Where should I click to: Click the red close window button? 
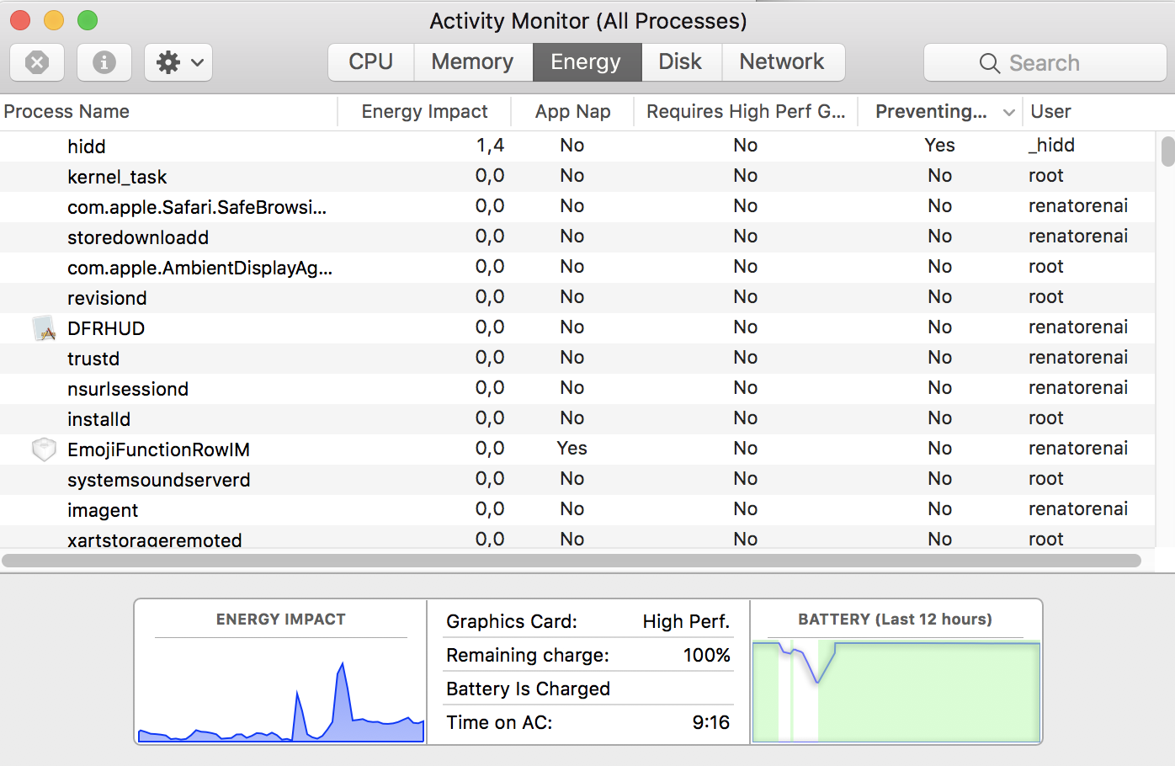pyautogui.click(x=20, y=20)
